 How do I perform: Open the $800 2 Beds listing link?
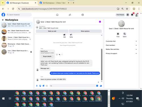tap(49, 28)
